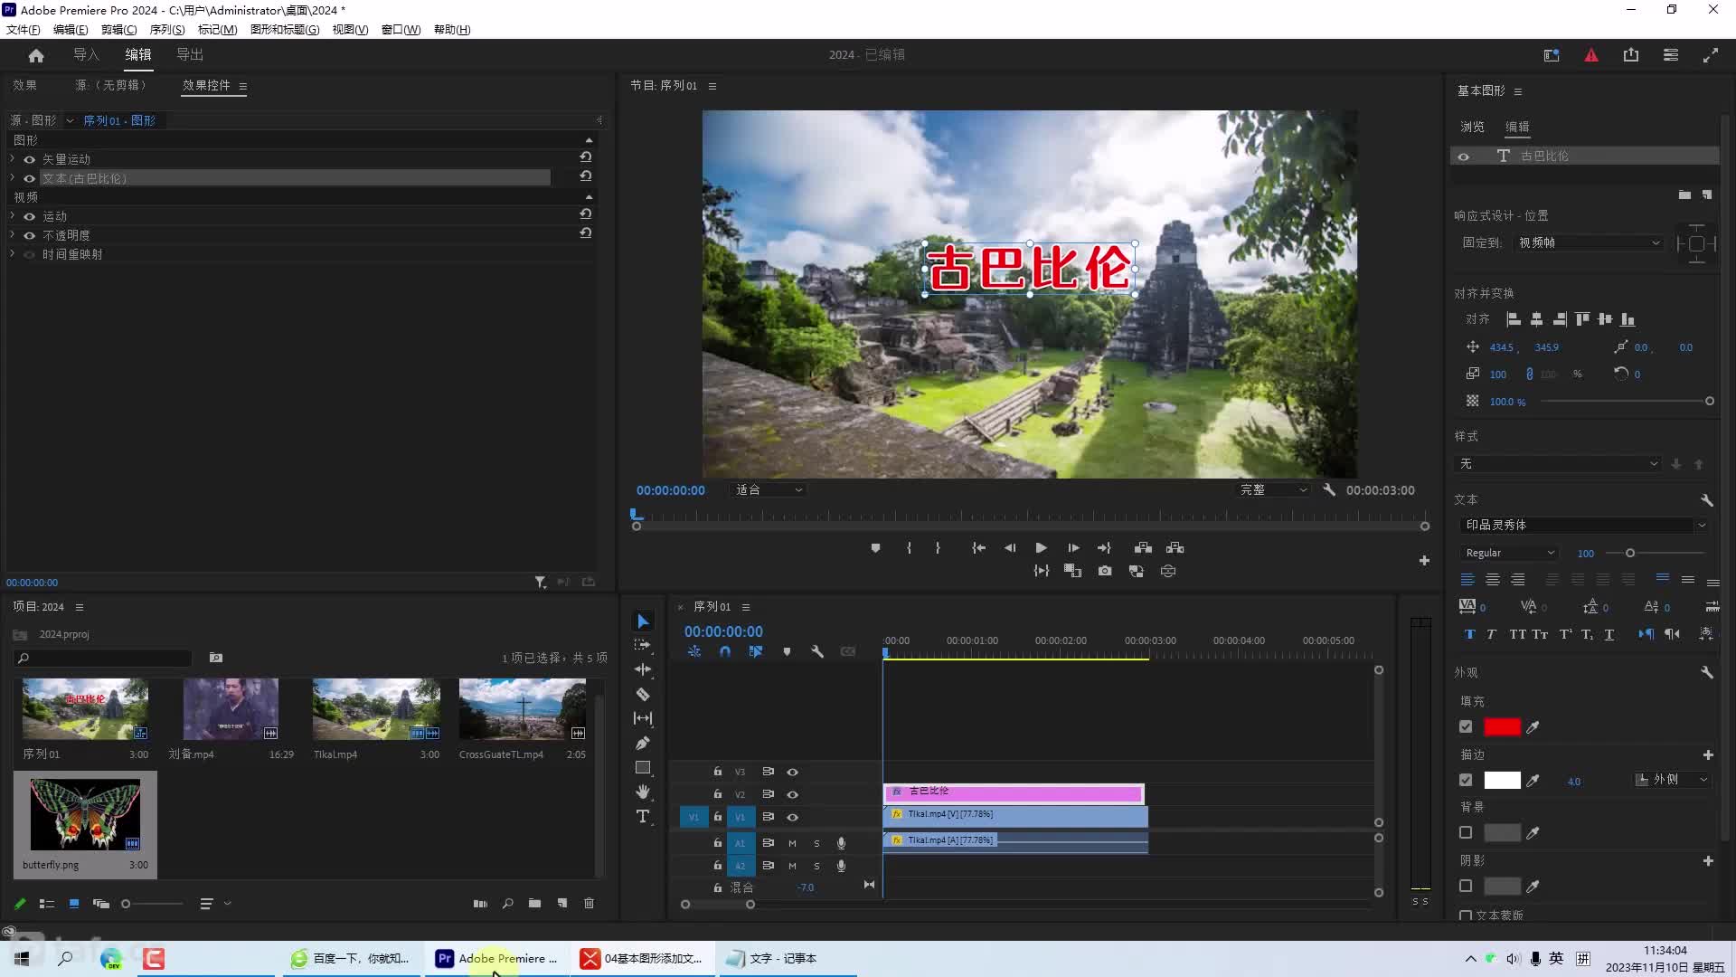This screenshot has width=1736, height=977.
Task: Select the Pen tool
Action: 643,743
